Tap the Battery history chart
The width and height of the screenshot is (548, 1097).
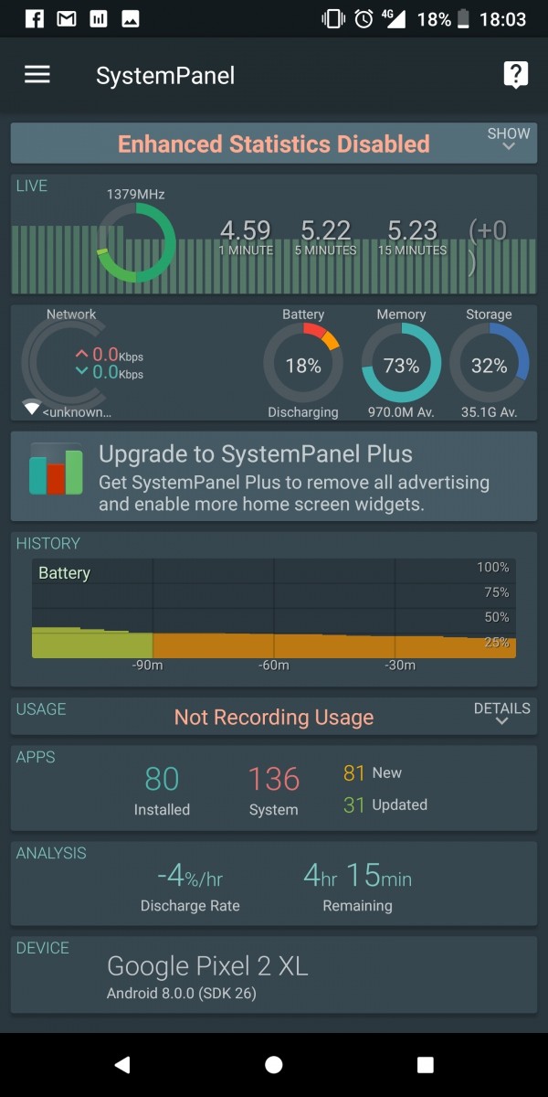tap(274, 609)
